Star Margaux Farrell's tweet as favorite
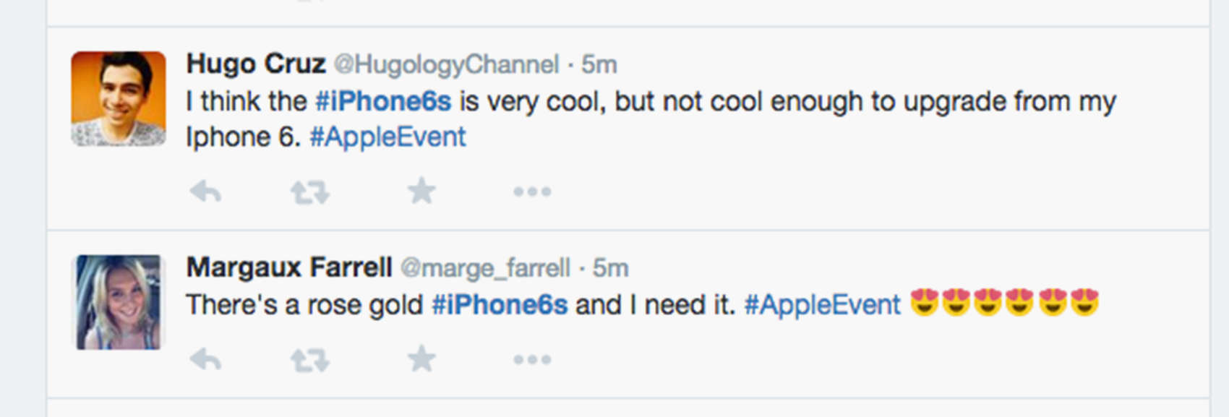The width and height of the screenshot is (1229, 417). [421, 358]
